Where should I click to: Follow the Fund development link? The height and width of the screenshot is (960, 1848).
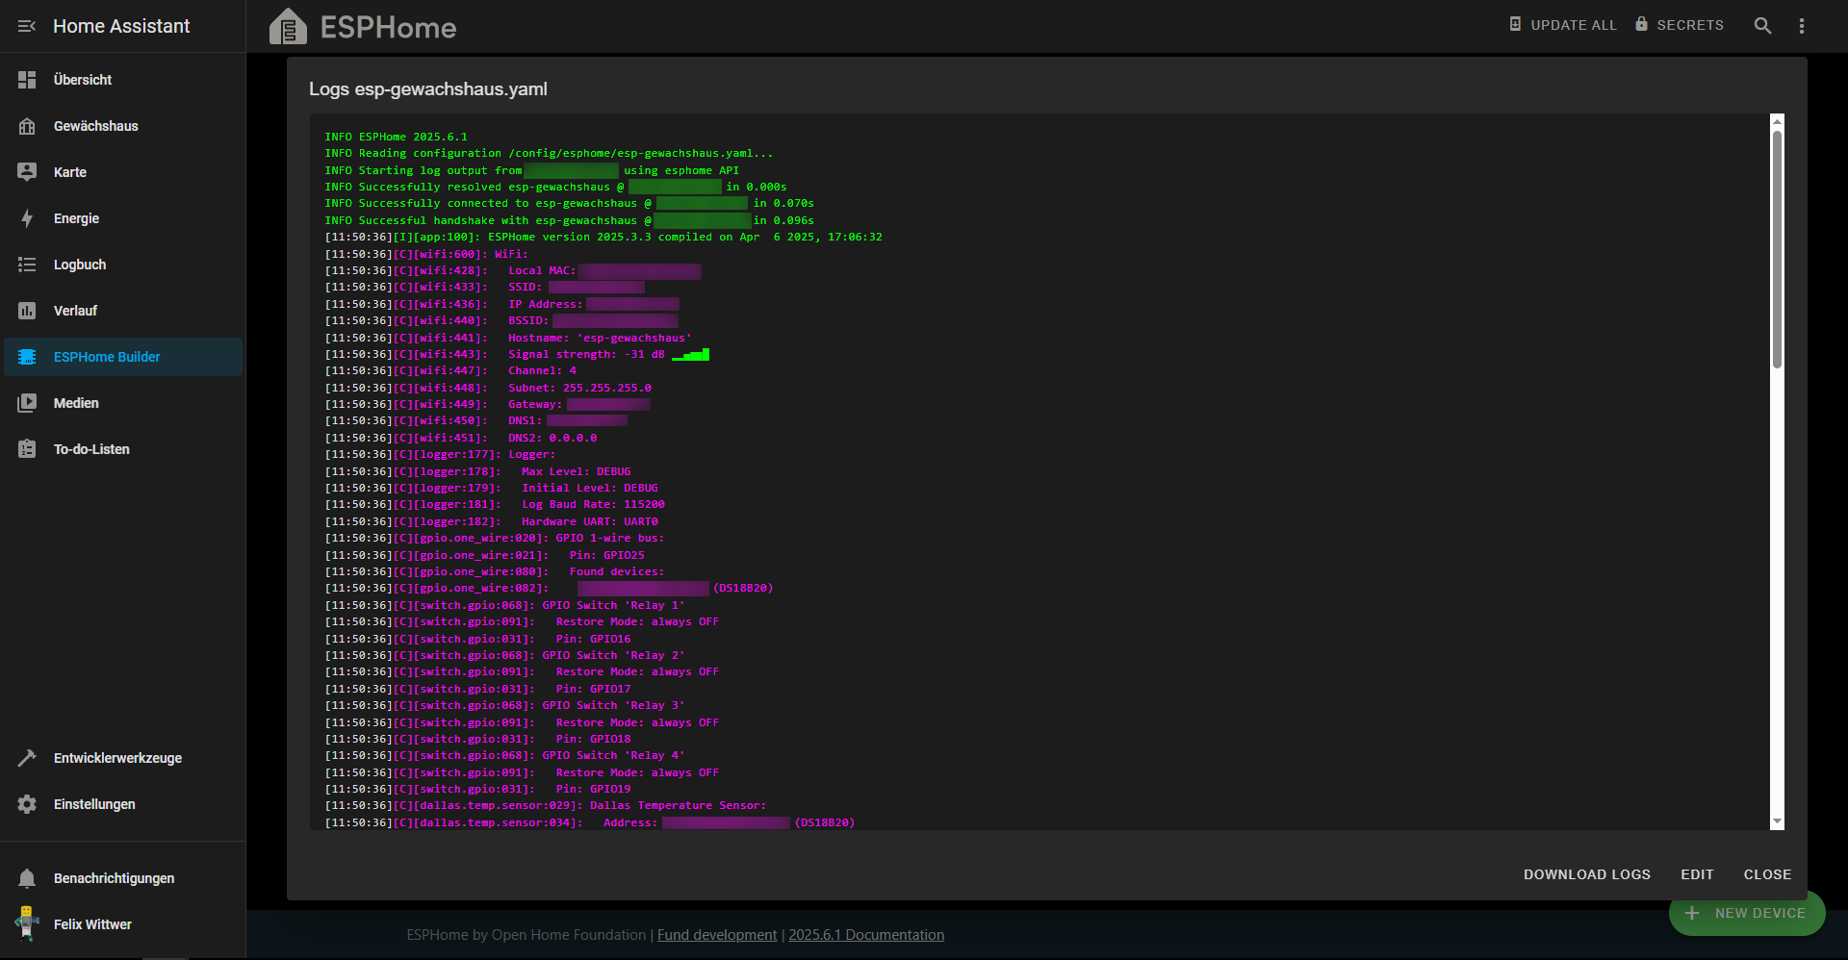point(717,935)
